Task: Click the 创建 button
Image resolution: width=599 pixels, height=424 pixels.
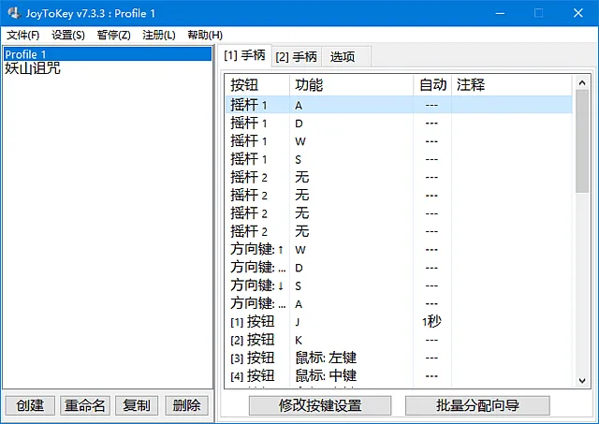Action: coord(30,405)
